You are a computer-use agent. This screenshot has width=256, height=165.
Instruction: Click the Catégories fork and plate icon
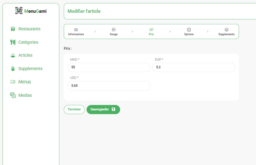13,42
